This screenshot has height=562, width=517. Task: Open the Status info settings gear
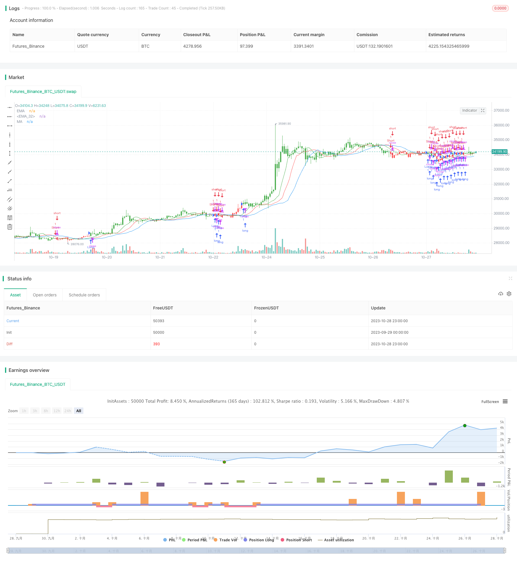point(509,294)
